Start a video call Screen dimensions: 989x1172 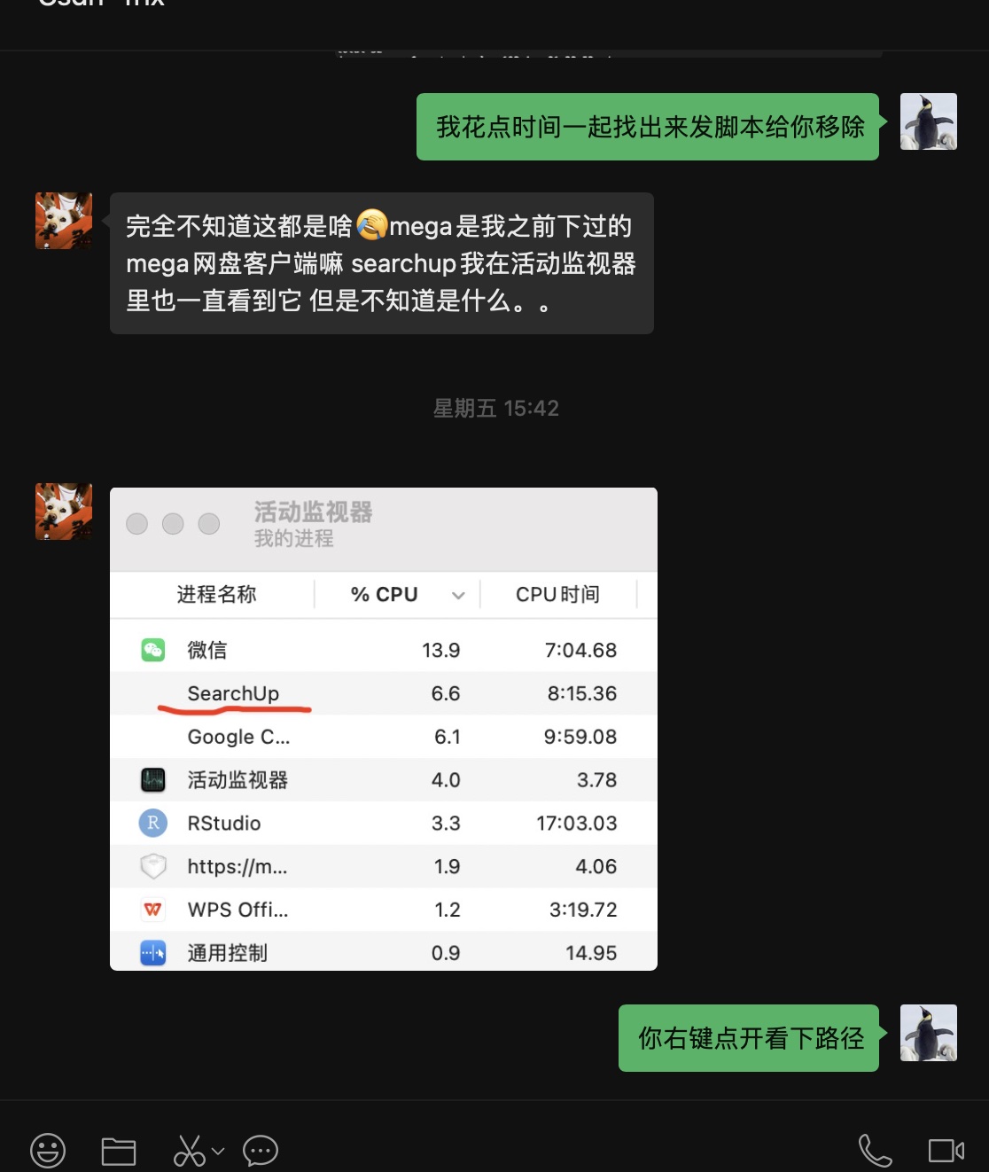946,1151
